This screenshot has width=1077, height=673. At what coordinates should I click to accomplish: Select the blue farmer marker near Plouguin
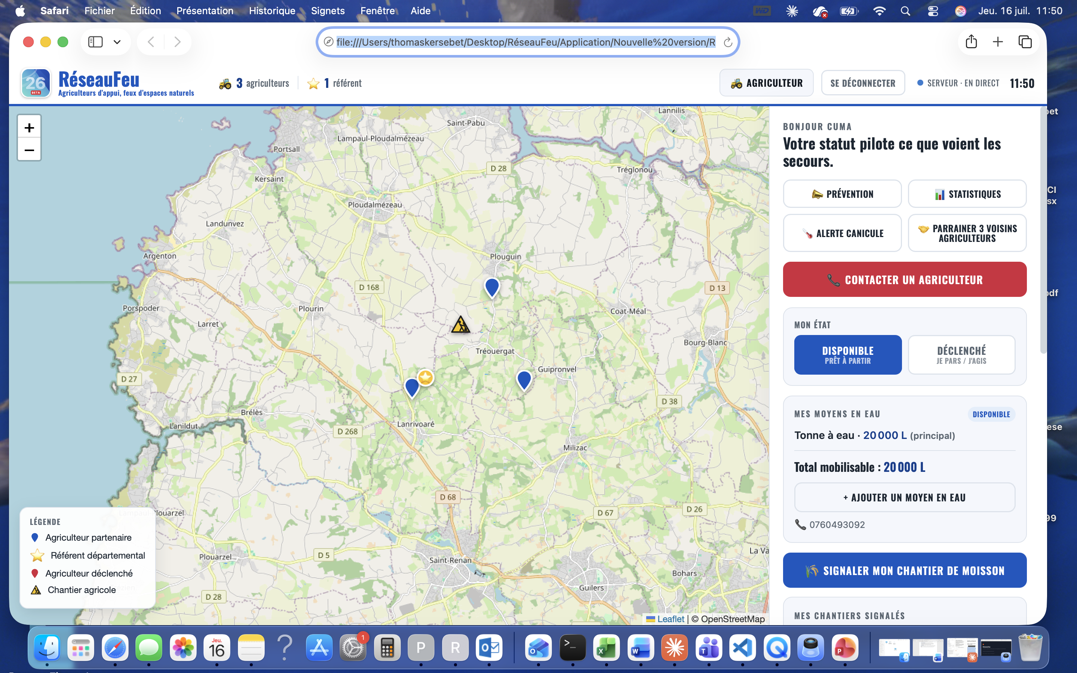[492, 287]
